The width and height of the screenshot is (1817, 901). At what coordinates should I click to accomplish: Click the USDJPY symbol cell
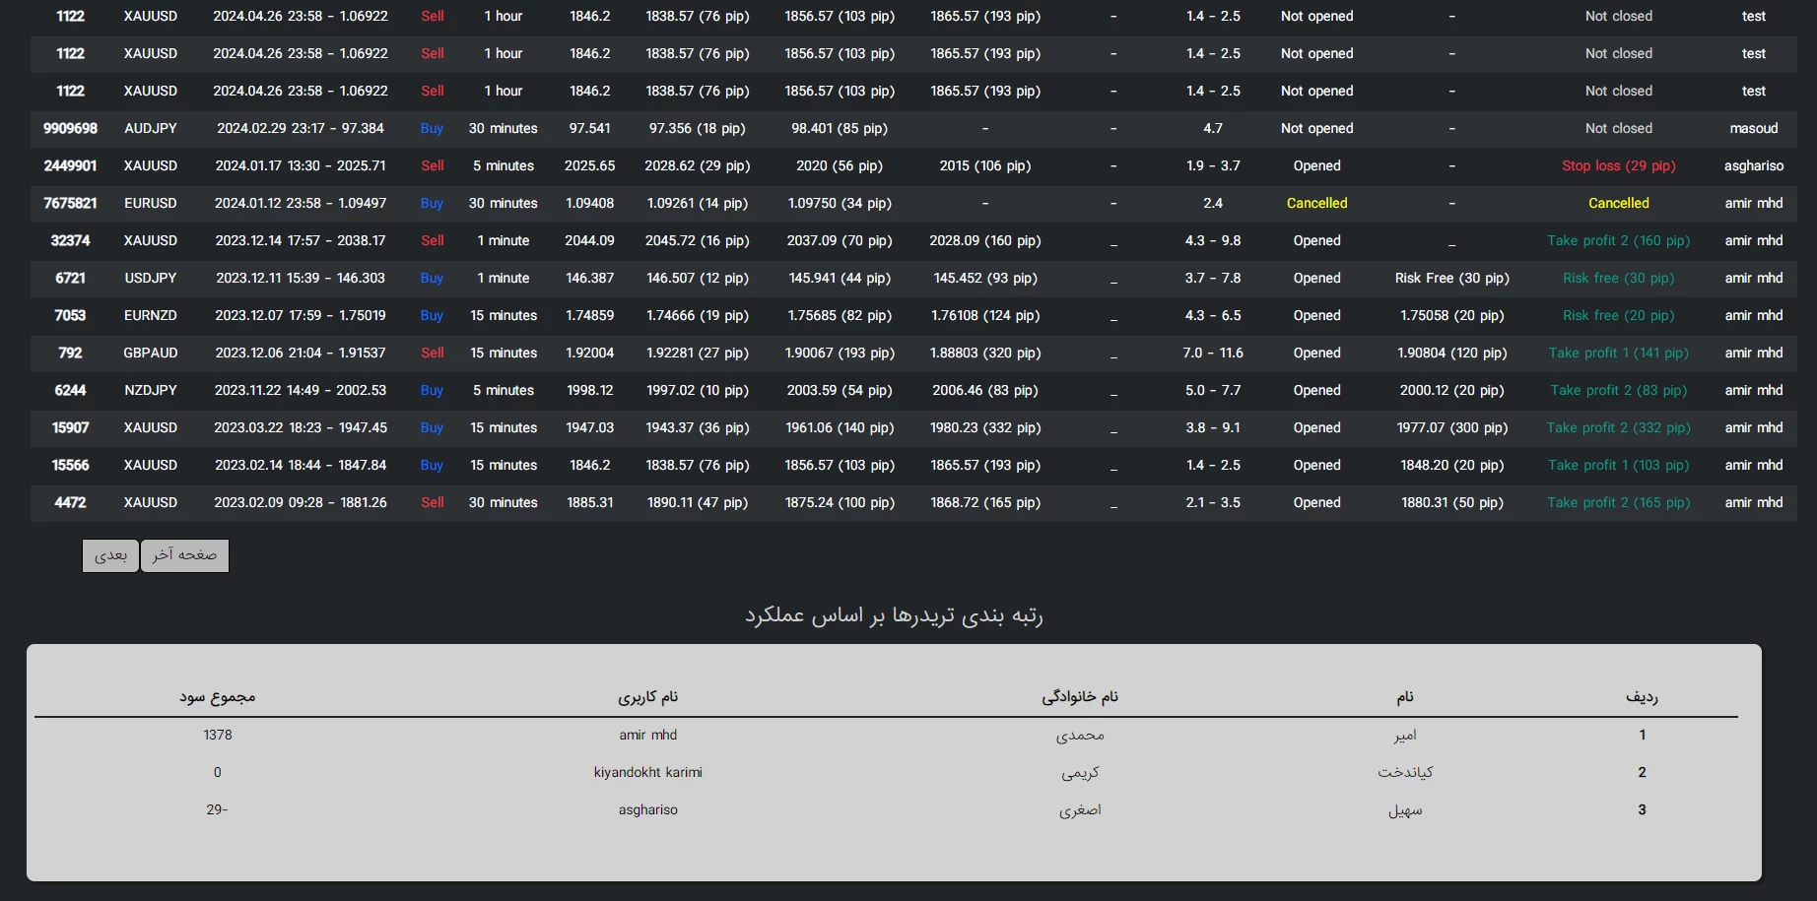pyautogui.click(x=151, y=278)
